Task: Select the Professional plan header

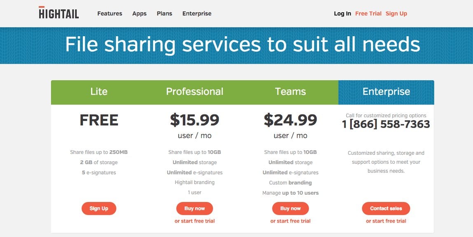Action: (195, 92)
